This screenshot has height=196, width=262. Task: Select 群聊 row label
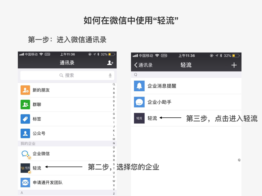tap(37, 104)
